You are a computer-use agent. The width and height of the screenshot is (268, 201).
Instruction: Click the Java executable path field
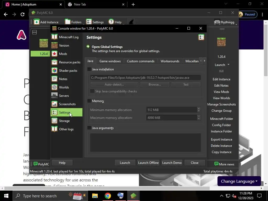(x=146, y=77)
